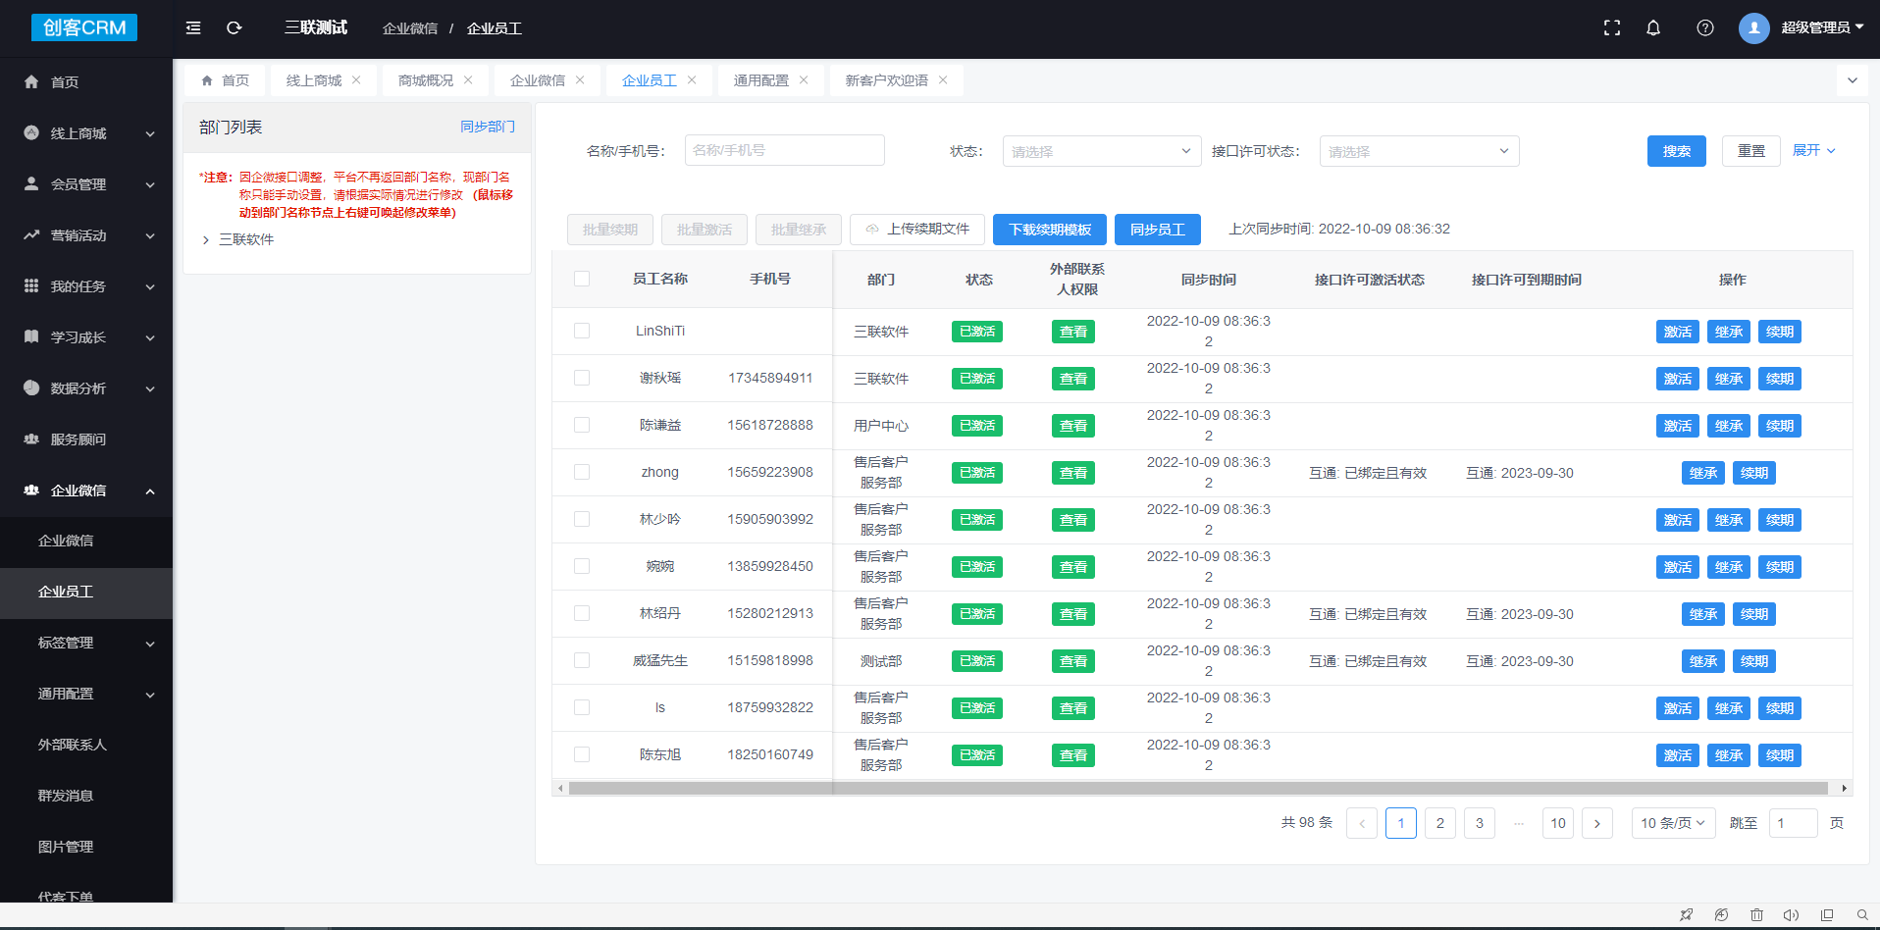Close the 通用配置 tab
Viewport: 1880px width, 930px height.
(804, 80)
